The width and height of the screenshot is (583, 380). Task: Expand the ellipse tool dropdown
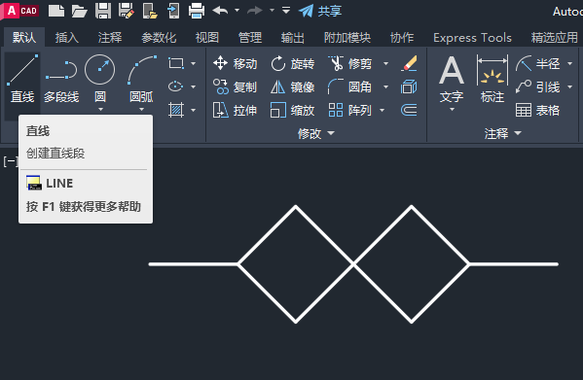194,86
